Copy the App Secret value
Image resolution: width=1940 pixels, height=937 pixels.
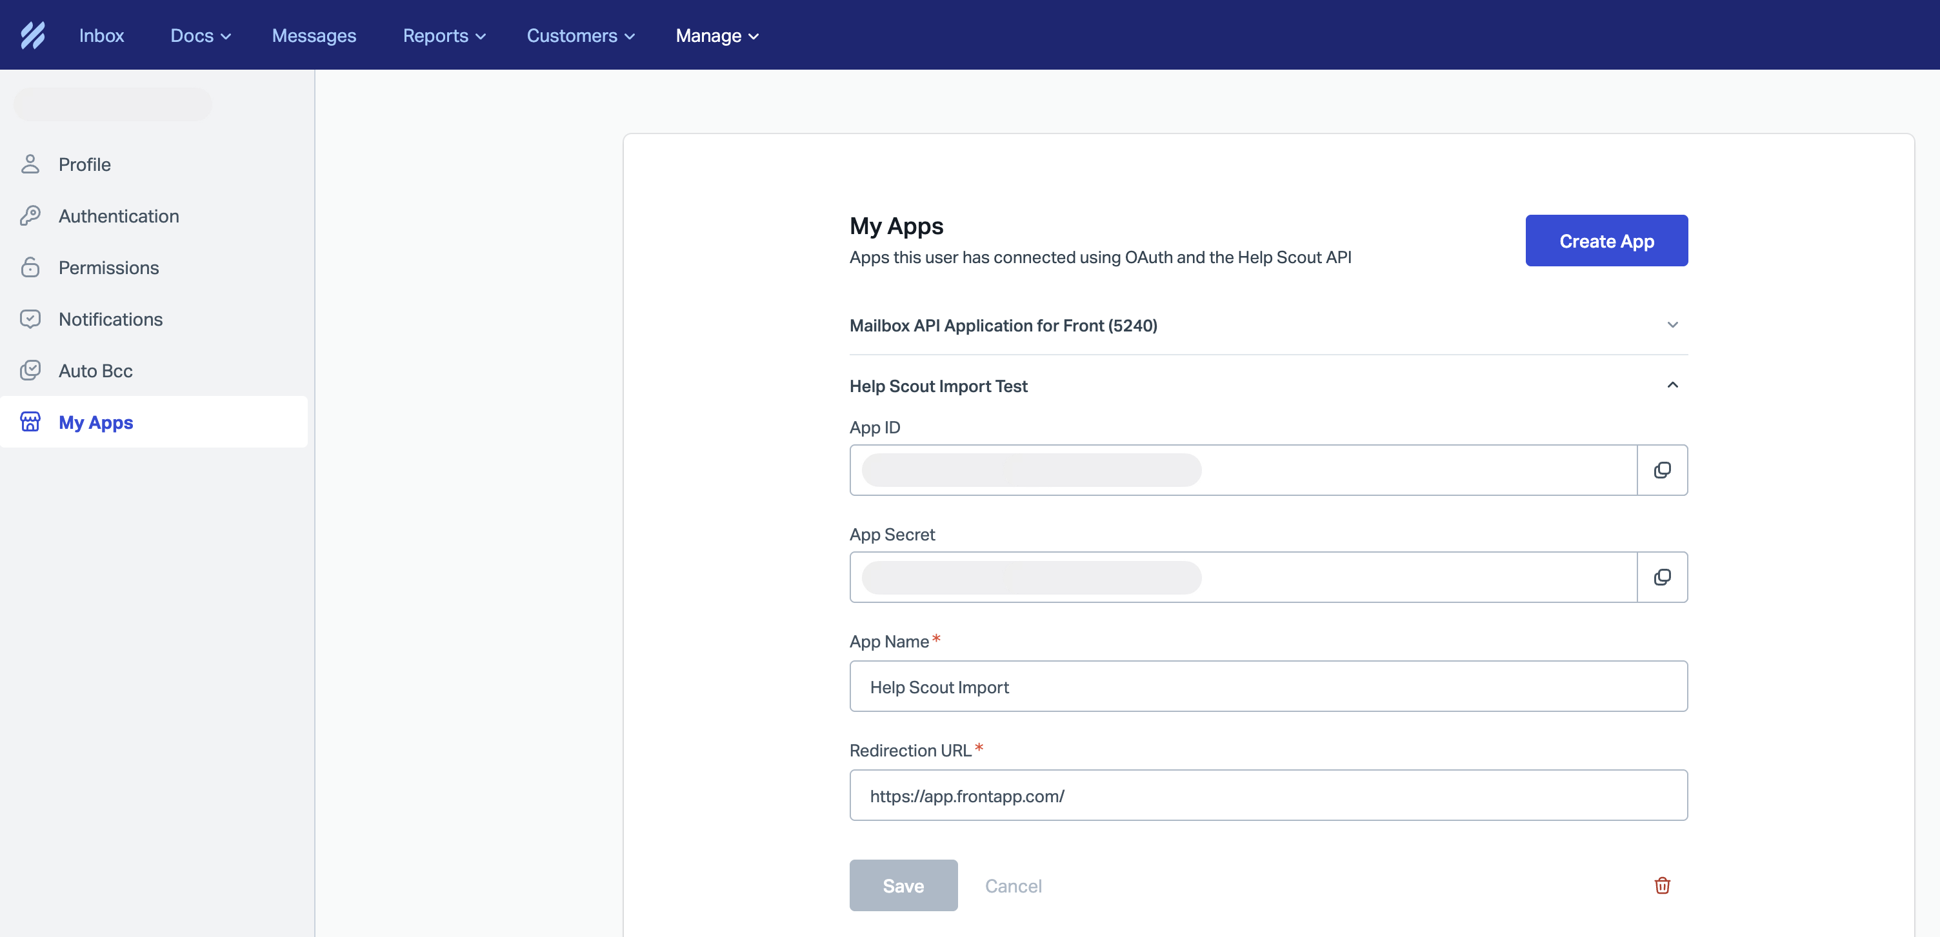(1661, 577)
